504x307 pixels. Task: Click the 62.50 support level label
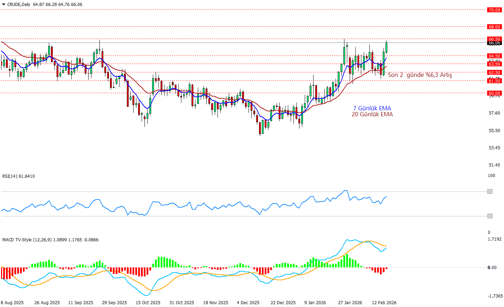click(x=494, y=73)
